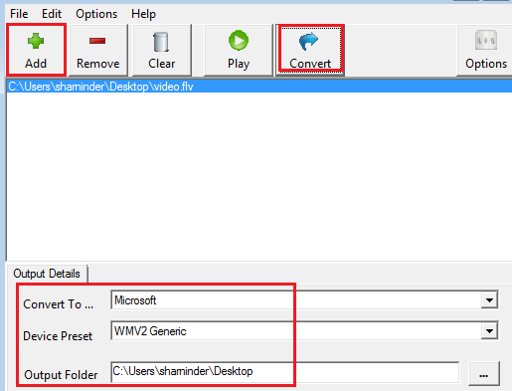This screenshot has width=512, height=391.
Task: Start conversion with the Convert button
Action: pyautogui.click(x=310, y=50)
